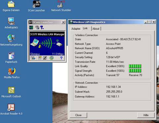Close the 3Com Launcher window
159x123 pixels.
[x=63, y=22]
